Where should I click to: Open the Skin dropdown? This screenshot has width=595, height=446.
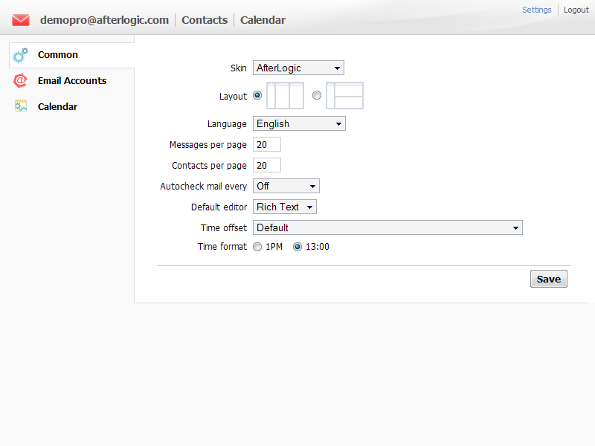click(x=298, y=68)
